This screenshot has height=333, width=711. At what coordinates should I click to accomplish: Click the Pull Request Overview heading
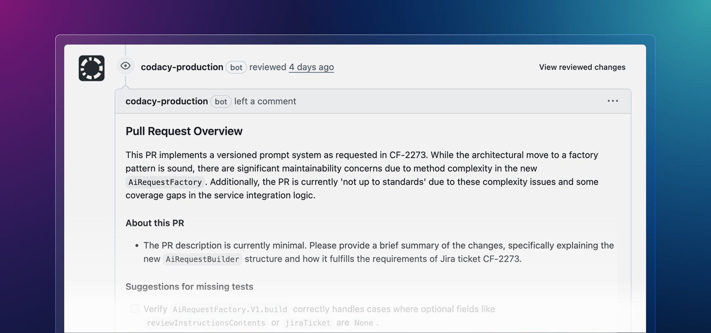[x=184, y=131]
